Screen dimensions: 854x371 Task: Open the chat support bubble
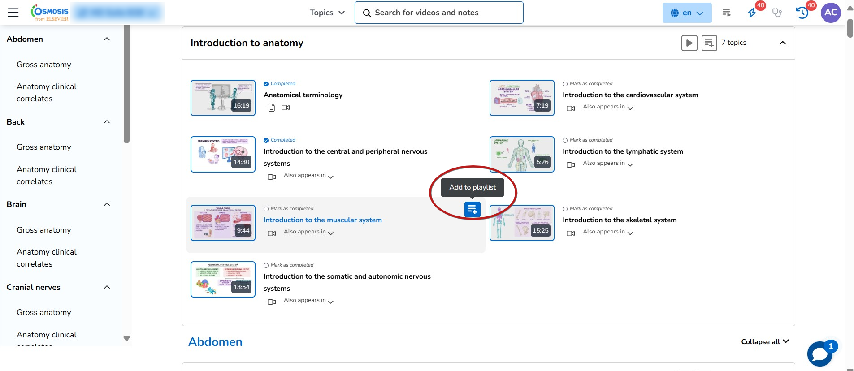[819, 354]
